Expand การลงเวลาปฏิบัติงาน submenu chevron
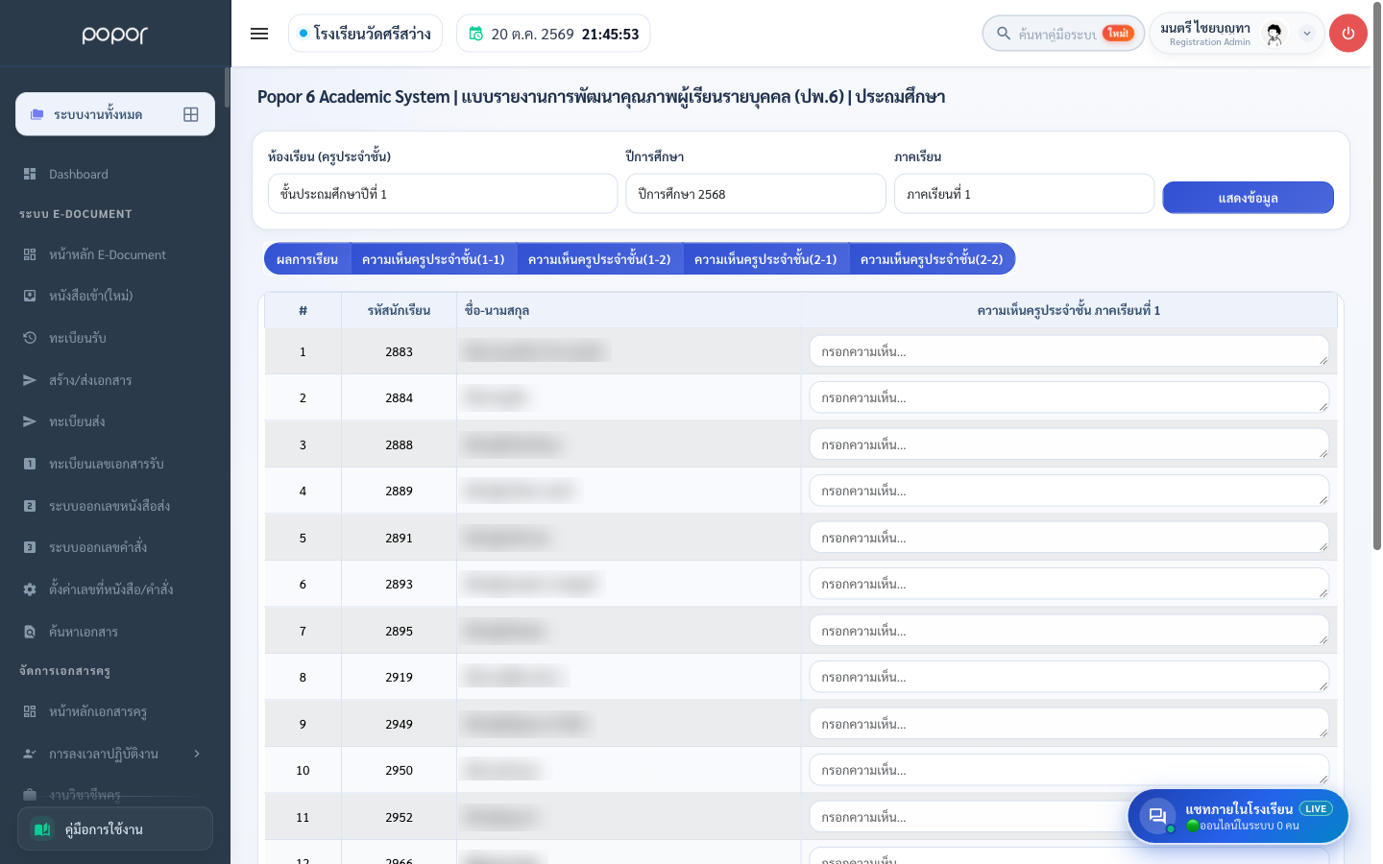 point(197,754)
